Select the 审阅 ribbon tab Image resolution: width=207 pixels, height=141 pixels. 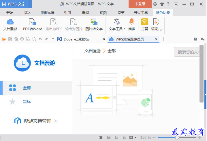tap(85, 13)
